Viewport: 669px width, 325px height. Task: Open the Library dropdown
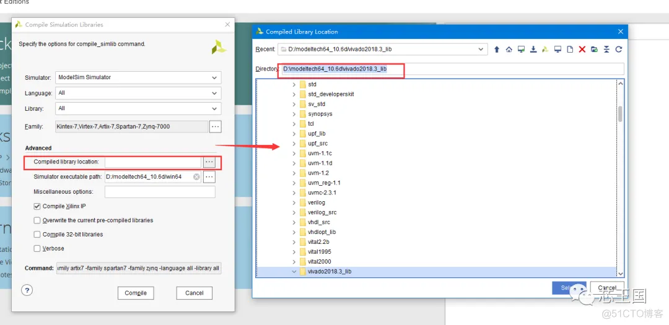[x=138, y=108]
